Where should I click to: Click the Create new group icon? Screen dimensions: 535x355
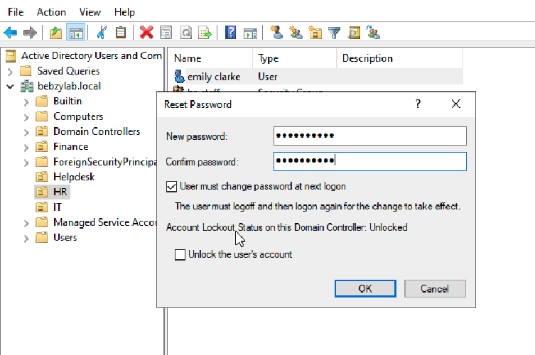[296, 33]
